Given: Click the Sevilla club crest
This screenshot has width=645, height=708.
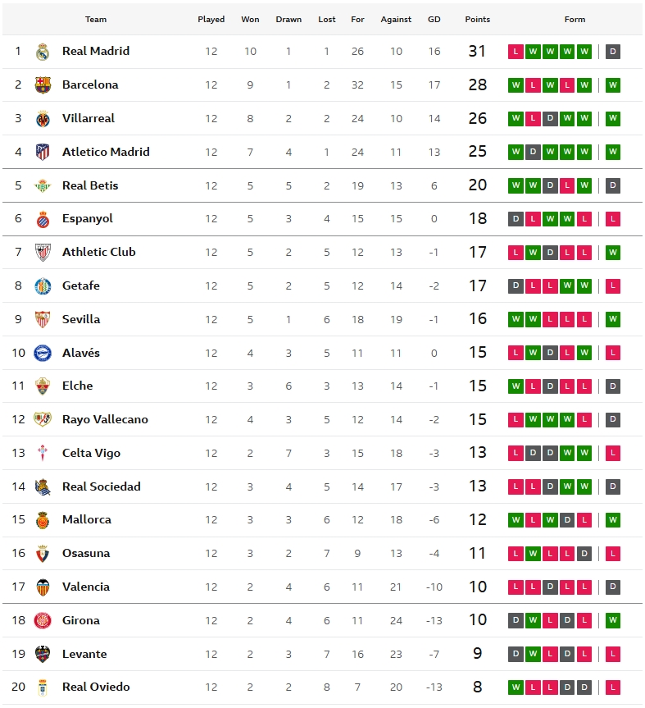Looking at the screenshot, I should tap(43, 319).
